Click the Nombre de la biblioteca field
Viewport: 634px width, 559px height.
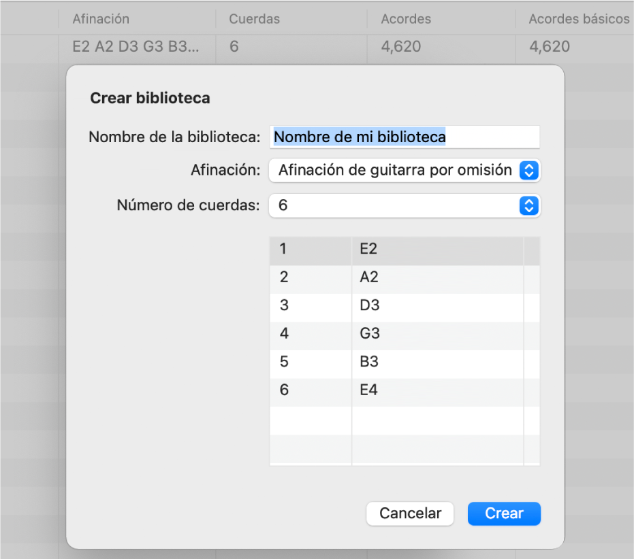point(405,137)
